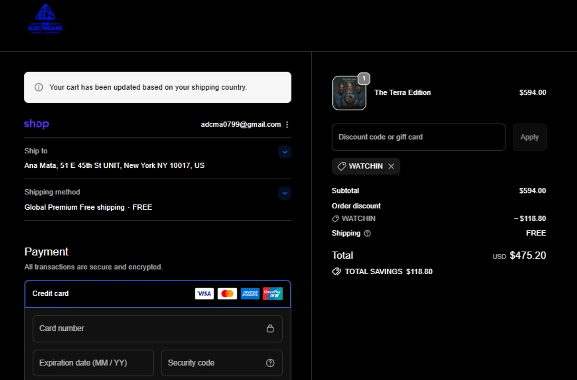Click the quantity badge on the product image
Image resolution: width=577 pixels, height=380 pixels.
point(364,78)
